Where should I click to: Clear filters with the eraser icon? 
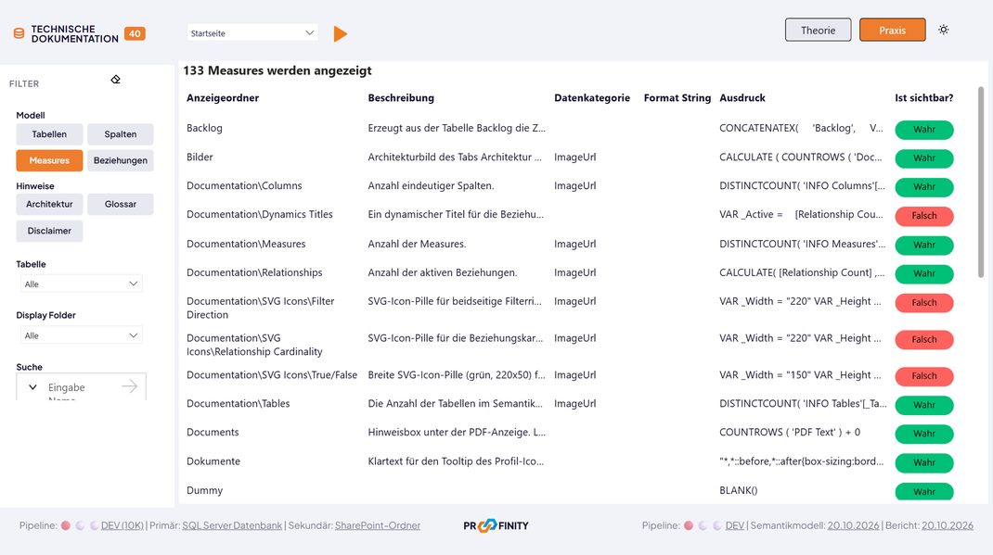click(115, 80)
